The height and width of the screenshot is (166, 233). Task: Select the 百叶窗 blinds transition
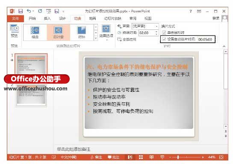[x=59, y=32]
